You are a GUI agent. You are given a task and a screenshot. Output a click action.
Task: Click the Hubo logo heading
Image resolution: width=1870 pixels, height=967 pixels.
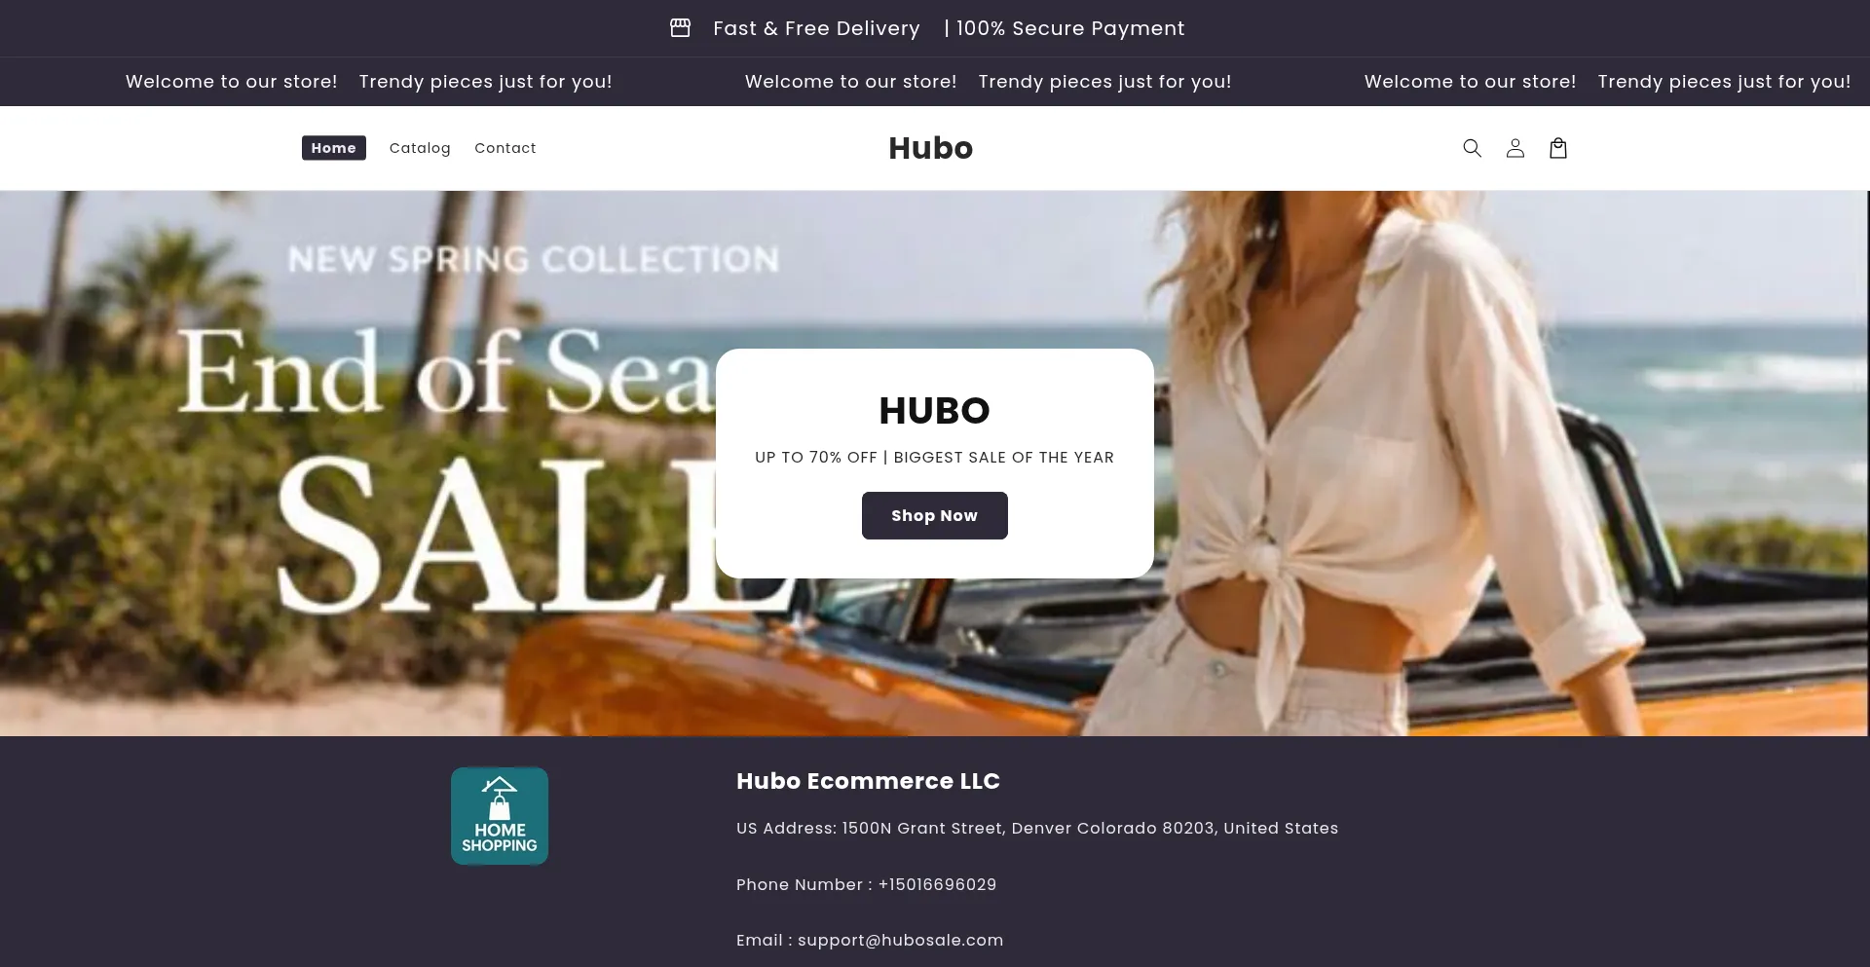coord(929,147)
